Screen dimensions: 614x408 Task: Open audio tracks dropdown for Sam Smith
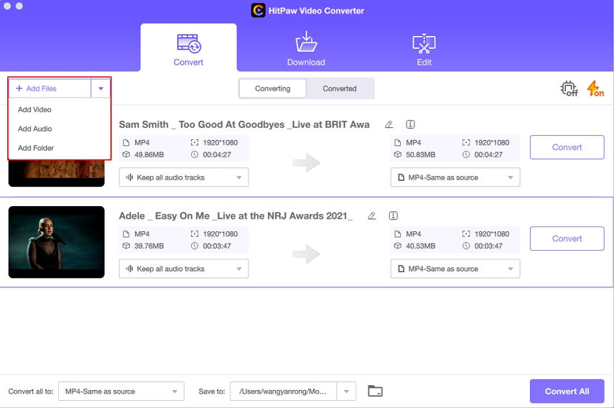pos(184,177)
